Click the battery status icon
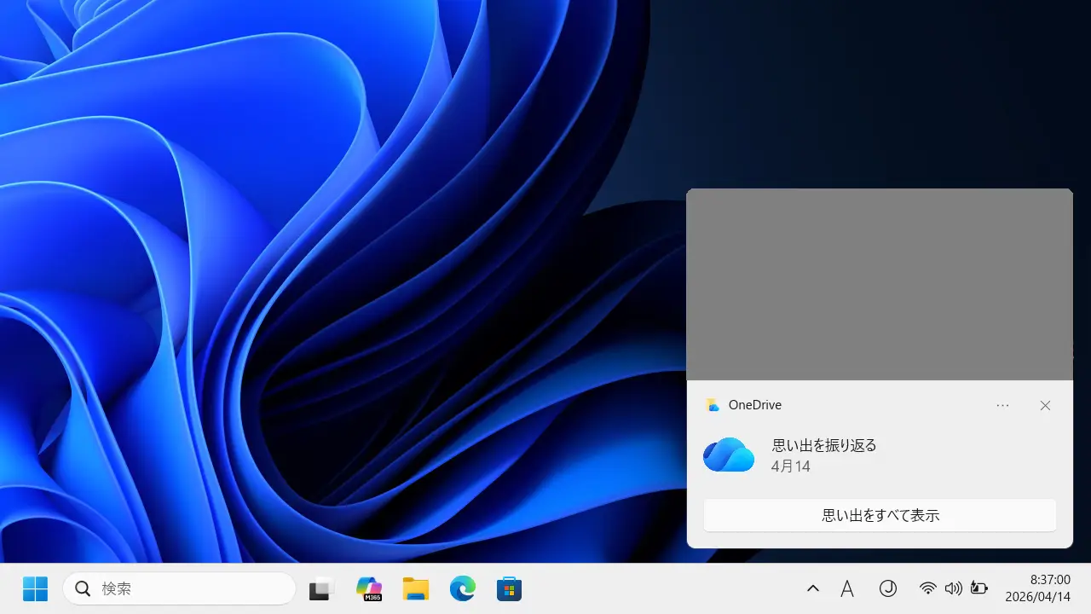1091x614 pixels. (x=978, y=588)
